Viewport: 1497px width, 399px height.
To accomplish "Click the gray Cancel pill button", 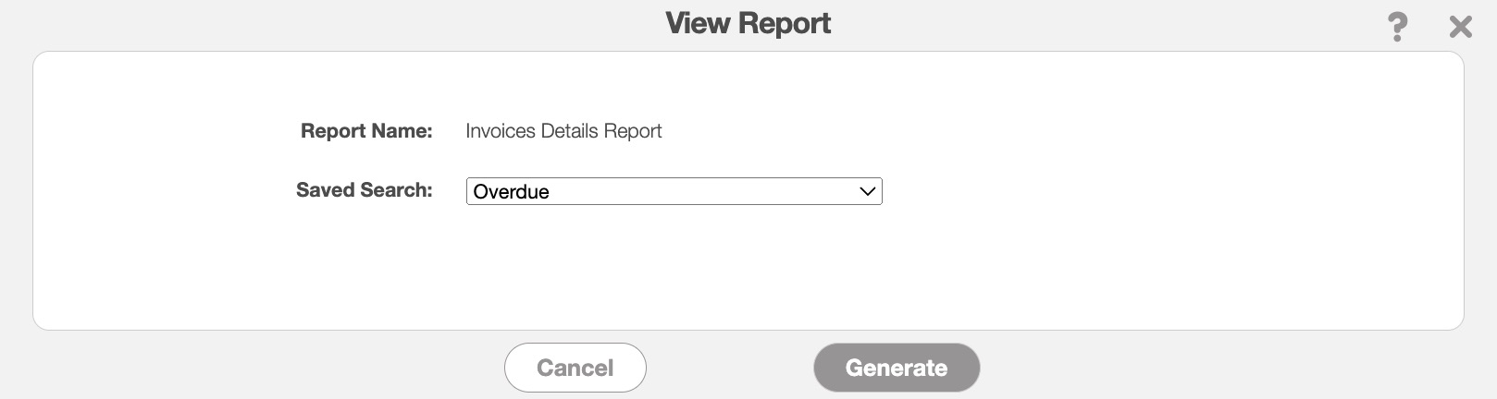I will [575, 368].
